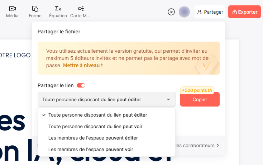Select the Forme shape tool
This screenshot has height=165, width=263.
pyautogui.click(x=35, y=12)
